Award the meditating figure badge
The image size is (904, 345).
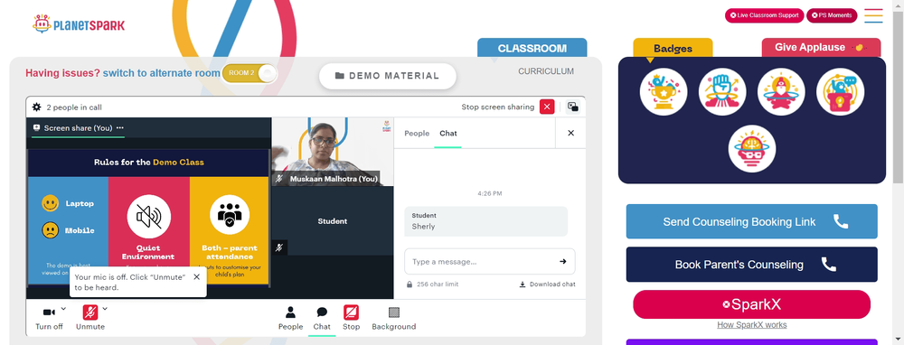coord(781,92)
